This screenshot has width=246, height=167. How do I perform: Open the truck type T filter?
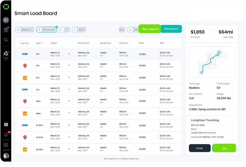65,30
